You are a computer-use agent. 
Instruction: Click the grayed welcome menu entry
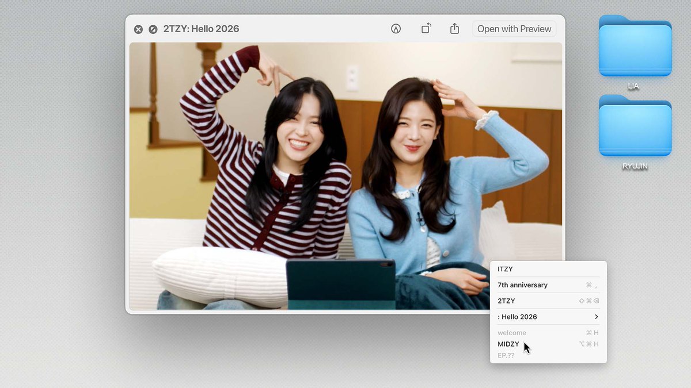pyautogui.click(x=512, y=332)
